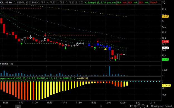Click the 73.2 price axis label
The height and width of the screenshot is (108, 174).
(x=164, y=9)
